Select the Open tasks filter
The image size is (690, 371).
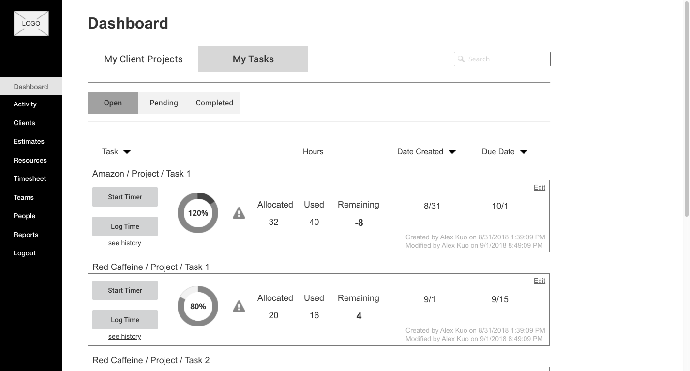(113, 103)
